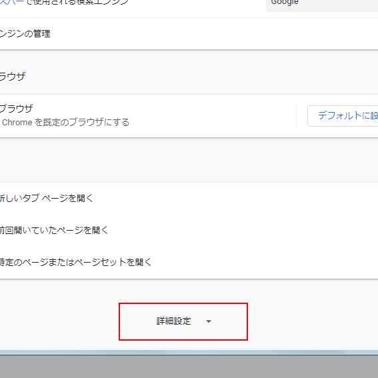The height and width of the screenshot is (378, 378).
Task: Click the arrow icon beside 詳細設定
Action: coord(209,321)
